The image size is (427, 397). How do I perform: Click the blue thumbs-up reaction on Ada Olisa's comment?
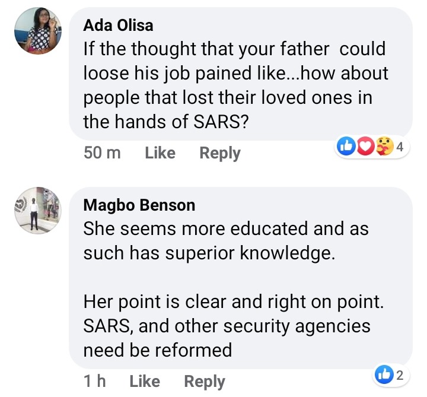[x=346, y=147]
